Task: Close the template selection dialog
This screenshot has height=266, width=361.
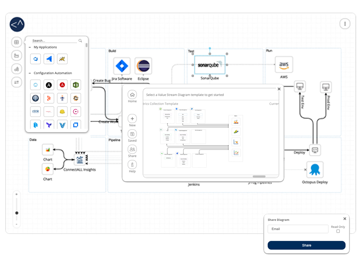Action: coord(279,89)
